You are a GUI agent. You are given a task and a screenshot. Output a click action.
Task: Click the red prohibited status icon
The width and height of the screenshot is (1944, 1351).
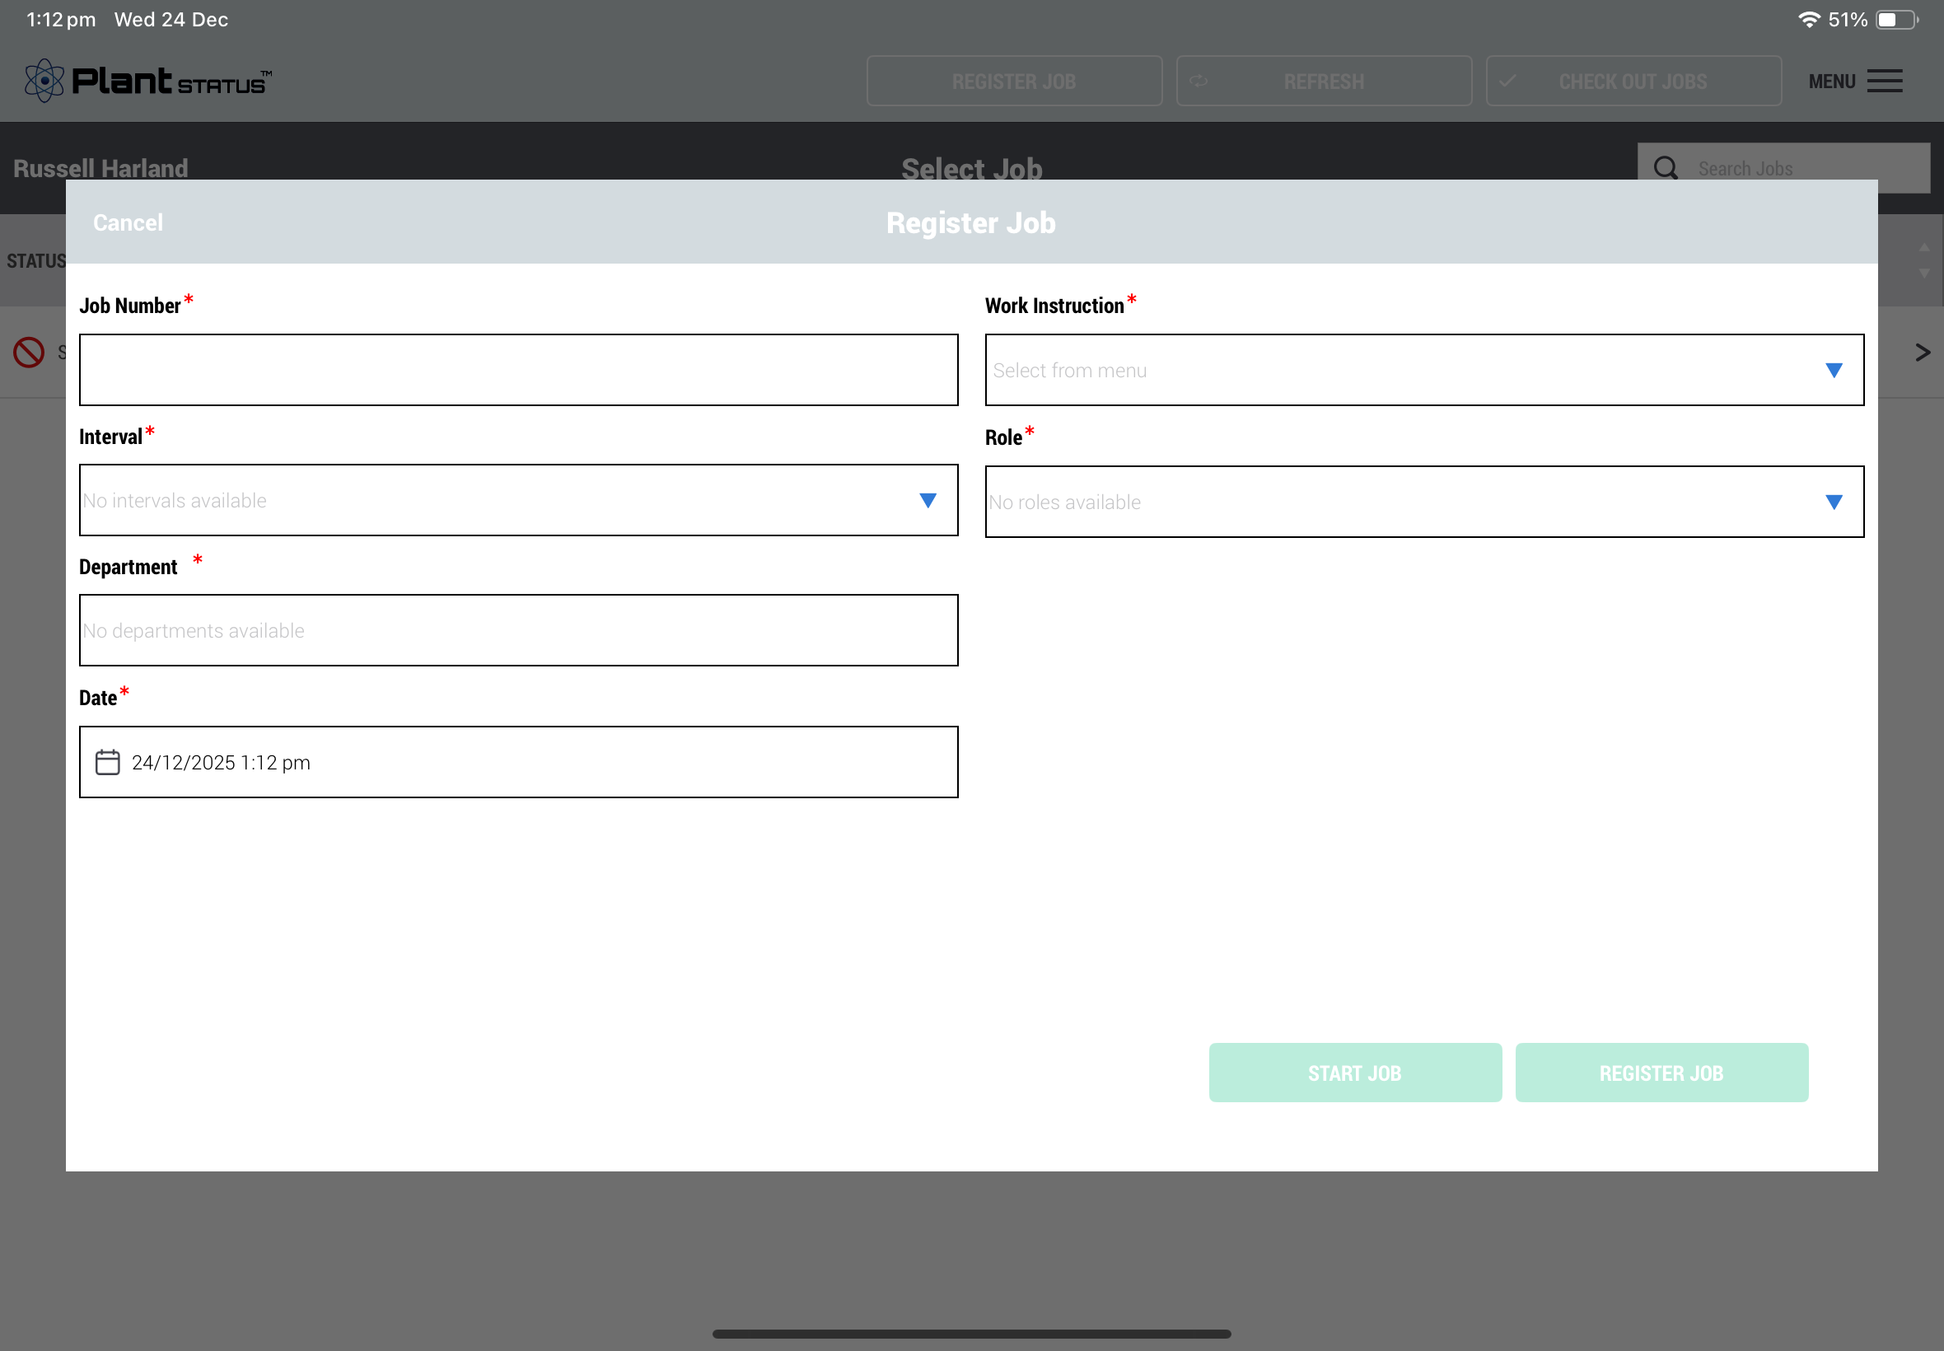(x=29, y=352)
